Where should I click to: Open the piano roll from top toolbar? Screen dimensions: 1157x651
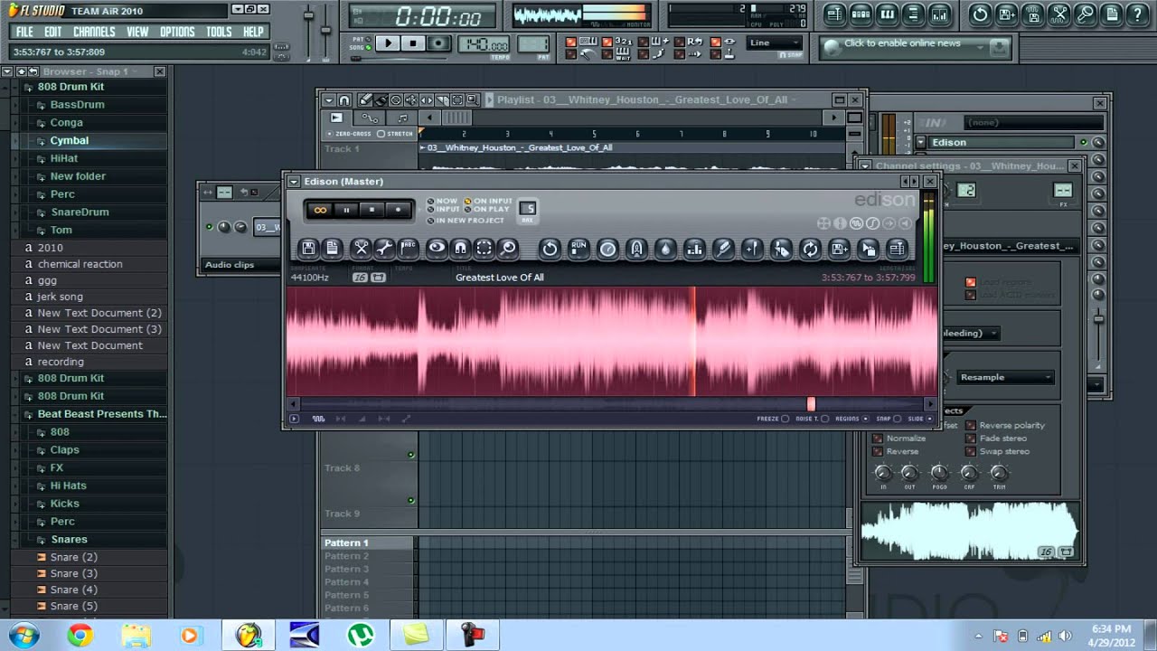pyautogui.click(x=887, y=14)
